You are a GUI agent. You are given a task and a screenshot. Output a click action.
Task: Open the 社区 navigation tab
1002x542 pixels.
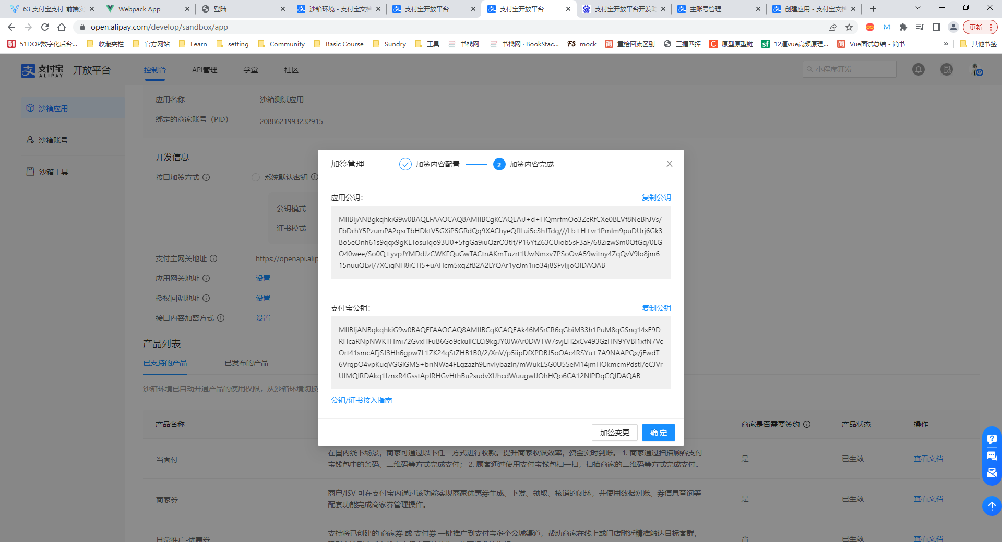291,70
